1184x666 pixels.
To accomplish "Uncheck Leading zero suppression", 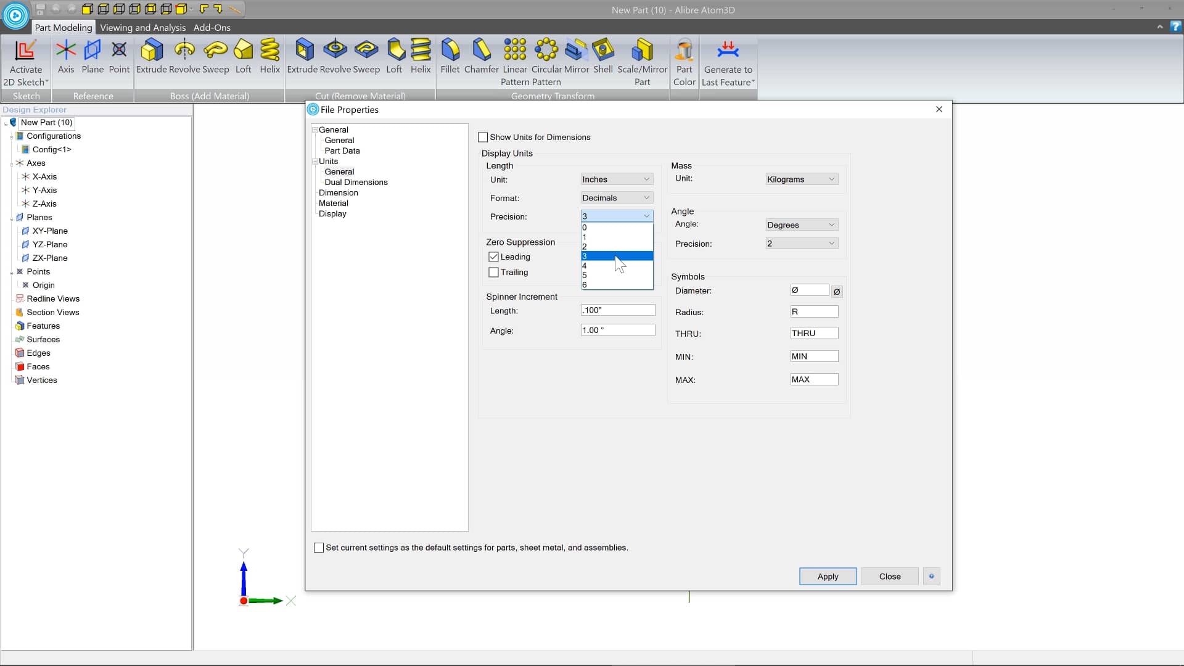I will coord(493,257).
